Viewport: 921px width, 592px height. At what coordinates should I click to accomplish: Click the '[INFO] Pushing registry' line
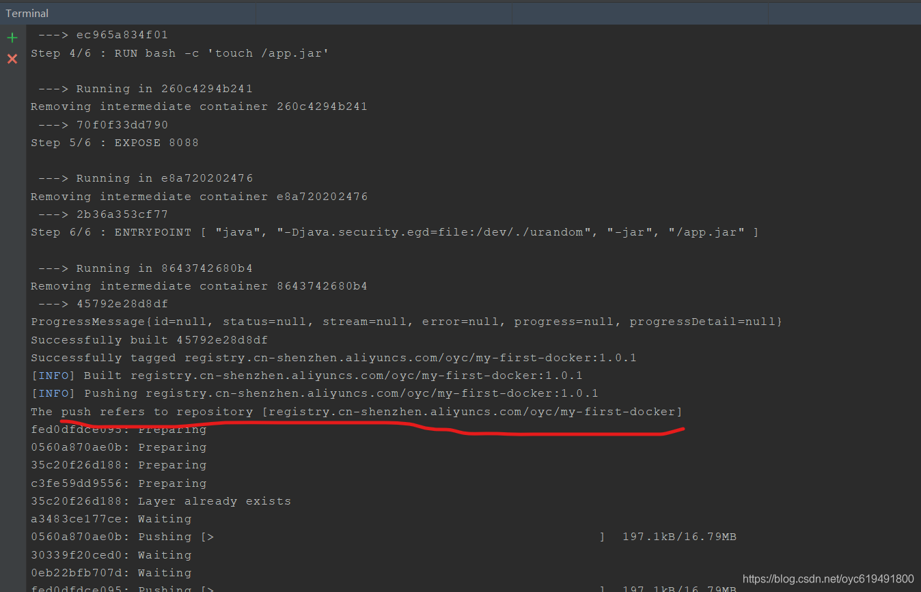[x=314, y=393]
